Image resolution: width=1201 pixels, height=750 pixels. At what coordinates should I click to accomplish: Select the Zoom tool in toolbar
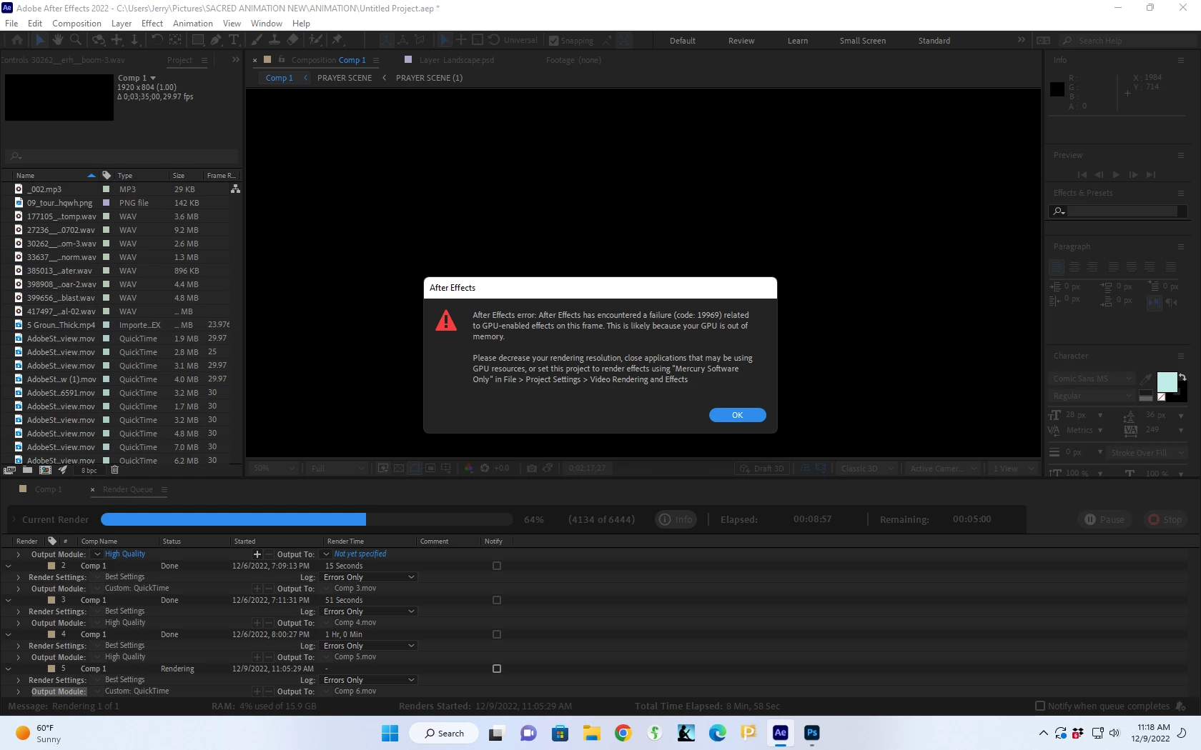pyautogui.click(x=76, y=40)
